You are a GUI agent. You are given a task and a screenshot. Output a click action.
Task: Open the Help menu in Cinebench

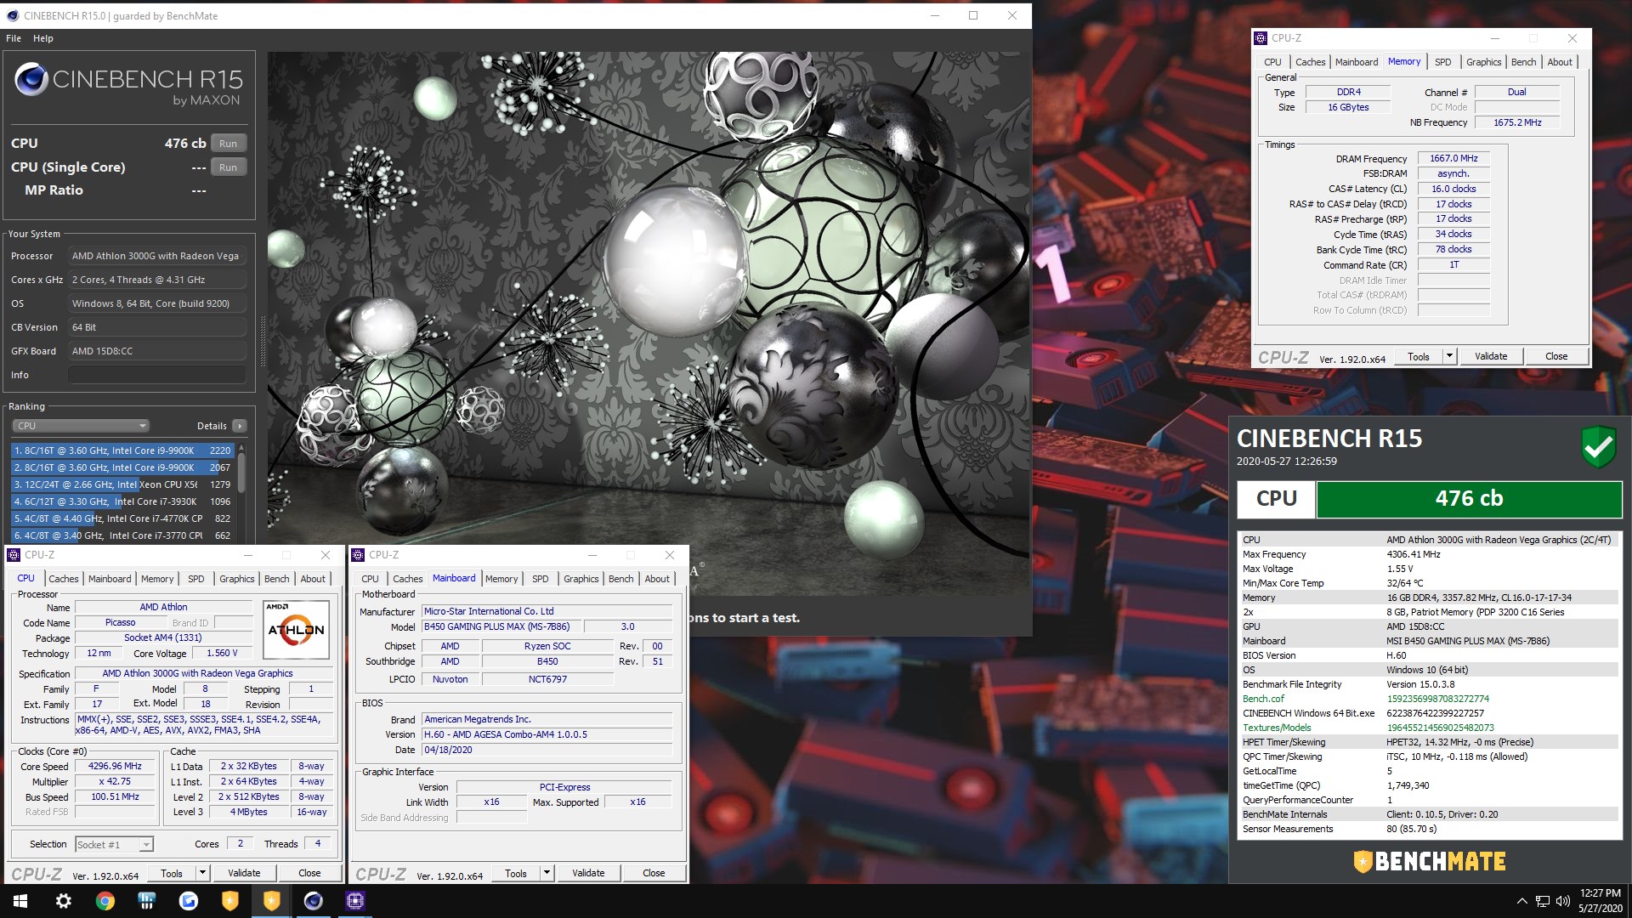coord(43,38)
